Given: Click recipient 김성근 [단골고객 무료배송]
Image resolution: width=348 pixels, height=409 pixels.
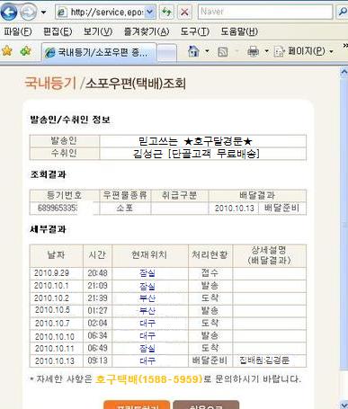Looking at the screenshot, I should (x=196, y=154).
